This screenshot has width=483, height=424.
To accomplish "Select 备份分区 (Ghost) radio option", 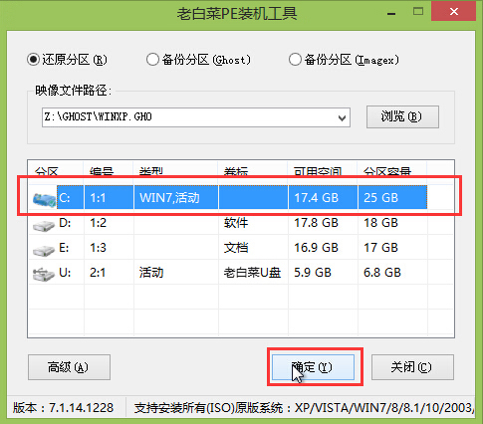I will pyautogui.click(x=152, y=60).
